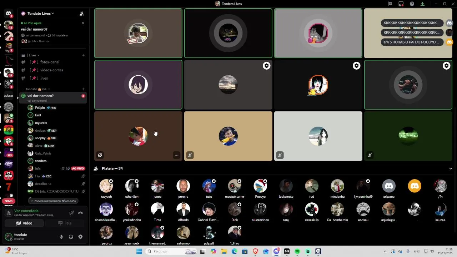
Task: Open Discord inbox icon in title bar
Action: click(x=401, y=4)
